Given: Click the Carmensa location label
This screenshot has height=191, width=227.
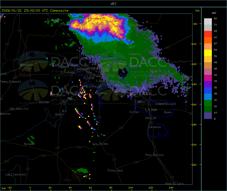Looking at the screenshot, I should pos(154,127).
